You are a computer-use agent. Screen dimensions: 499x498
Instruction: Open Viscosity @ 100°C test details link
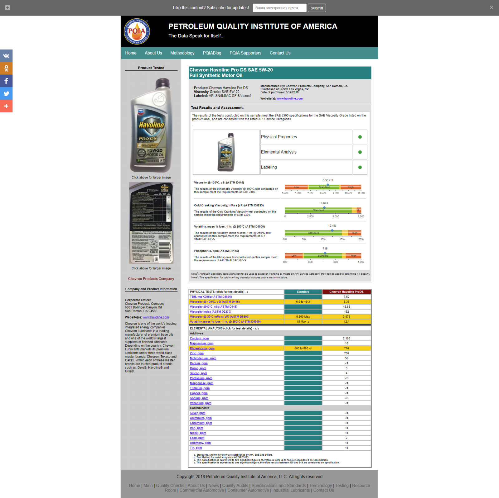[215, 302]
